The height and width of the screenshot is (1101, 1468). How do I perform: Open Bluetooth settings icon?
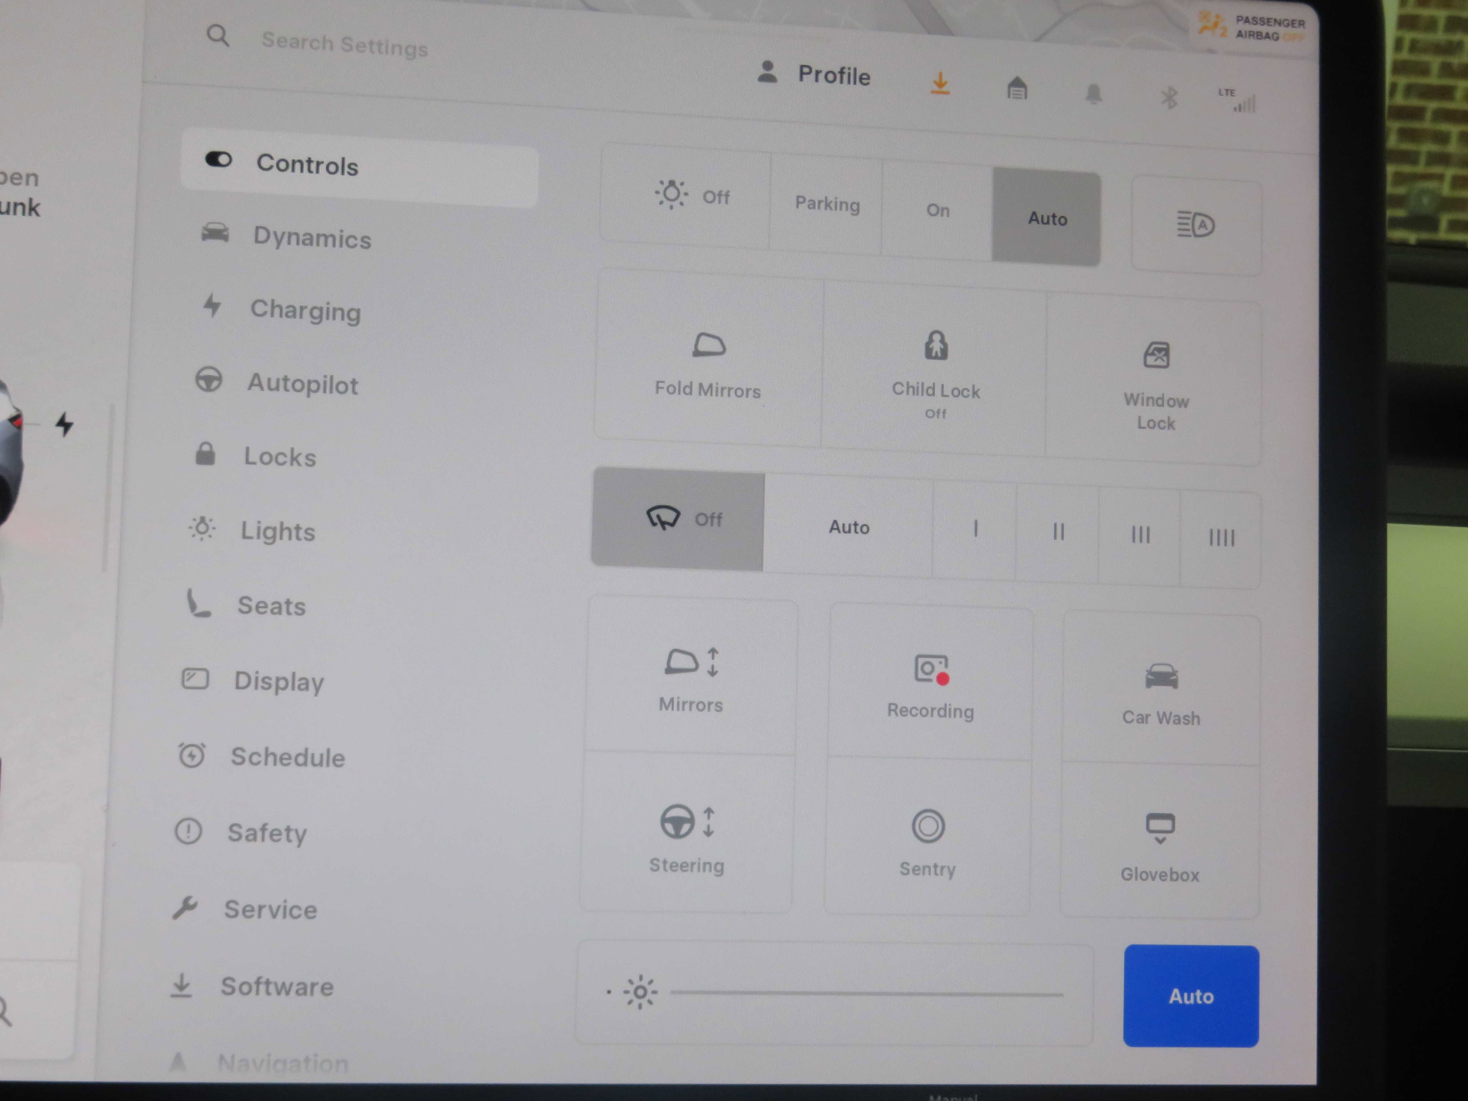pos(1169,98)
